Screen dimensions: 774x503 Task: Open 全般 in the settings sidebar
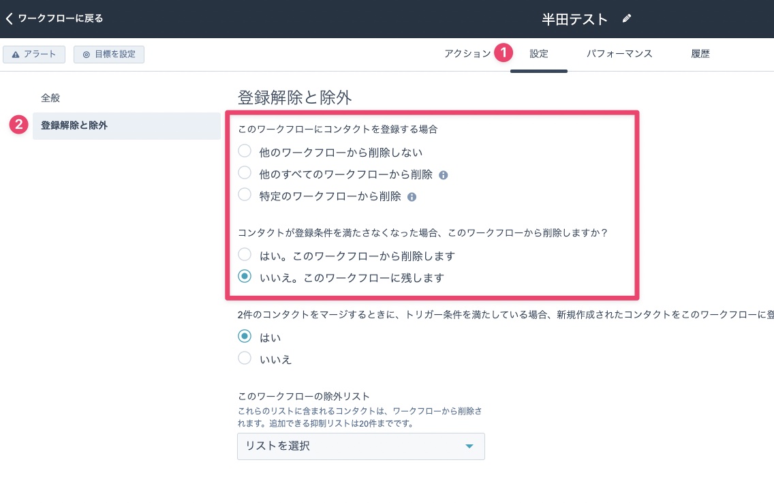point(50,98)
